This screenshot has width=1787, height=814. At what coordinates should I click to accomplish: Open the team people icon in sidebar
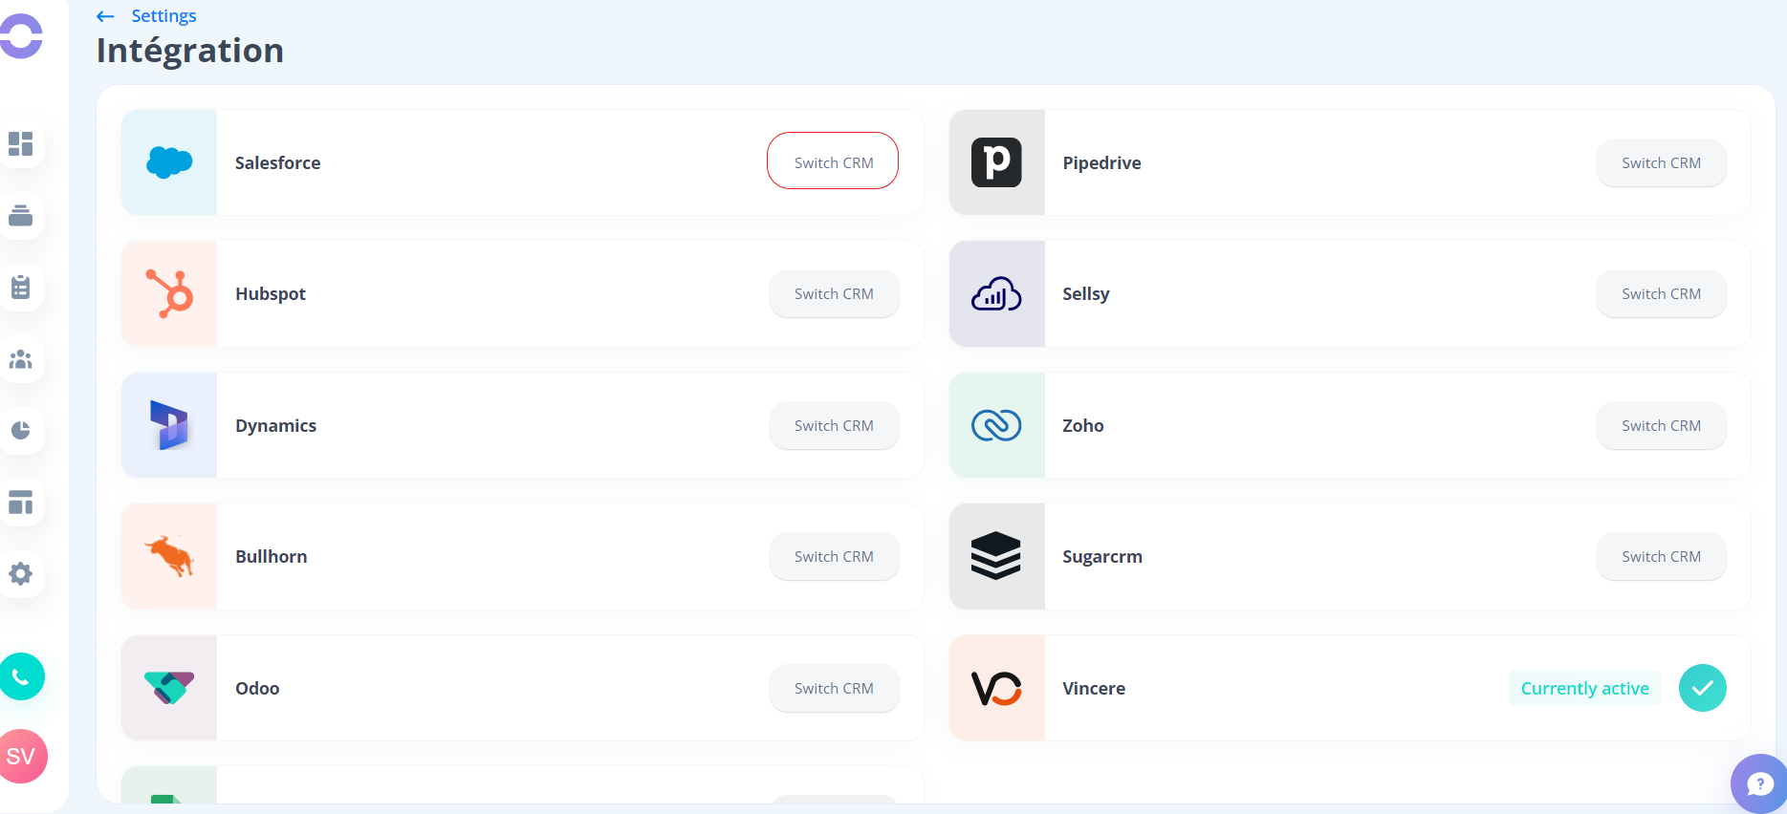point(20,359)
